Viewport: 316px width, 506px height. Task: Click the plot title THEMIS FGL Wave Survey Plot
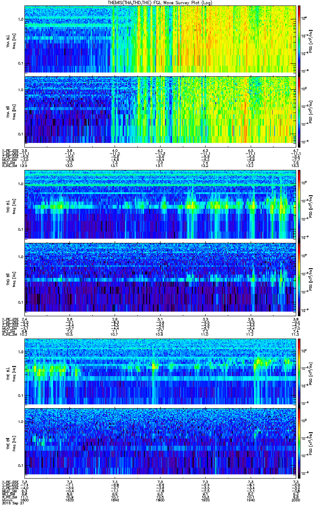160,3
